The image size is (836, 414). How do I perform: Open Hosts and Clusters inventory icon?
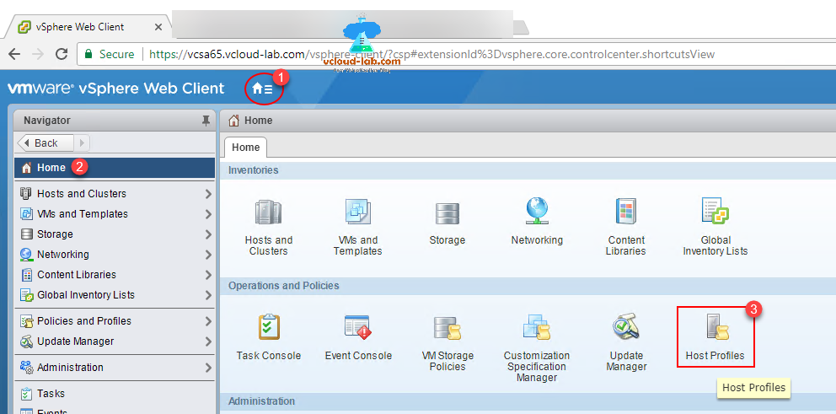coord(268,212)
